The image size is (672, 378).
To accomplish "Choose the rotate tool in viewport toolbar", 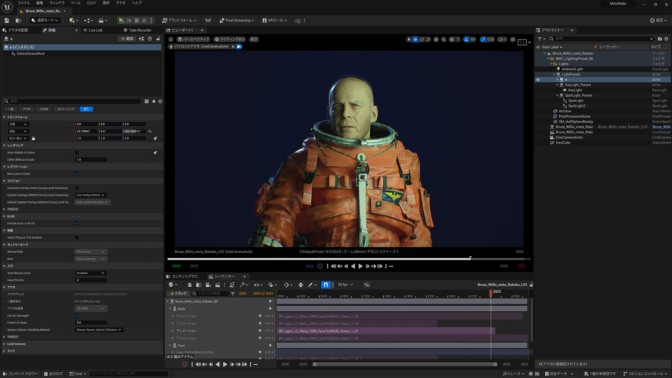I will pos(422,39).
